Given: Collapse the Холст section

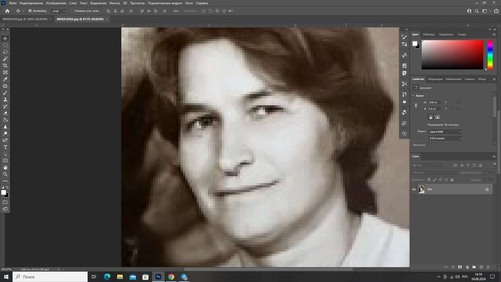Looking at the screenshot, I should 413,95.
